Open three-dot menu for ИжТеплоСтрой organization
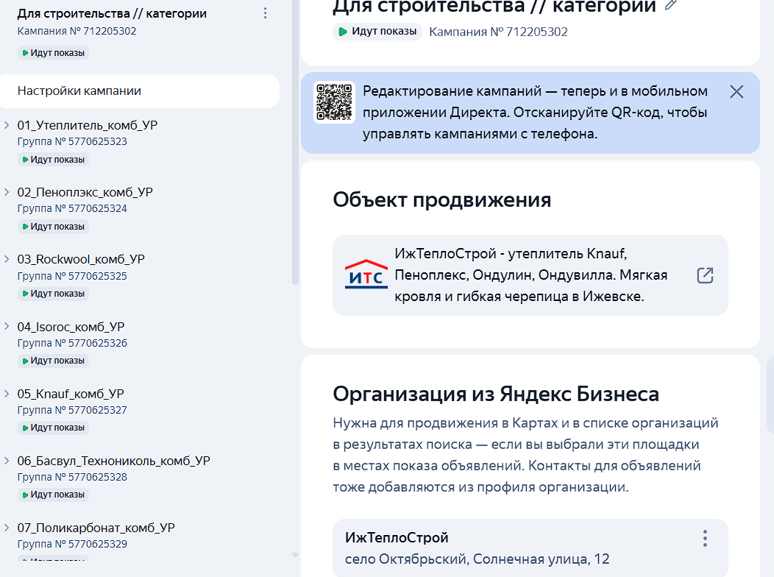Screen dimensions: 774x577 click(x=705, y=538)
